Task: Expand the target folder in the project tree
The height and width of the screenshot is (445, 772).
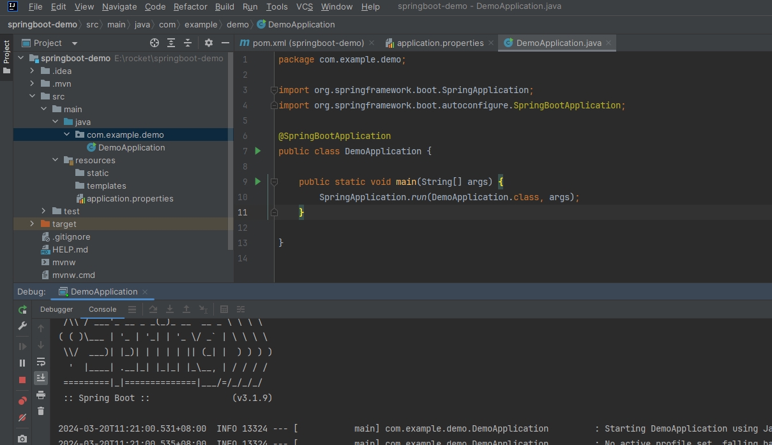Action: [x=32, y=224]
